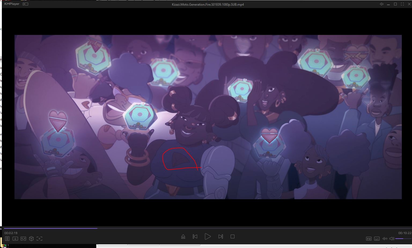Click the eject/open file button
412x248 pixels.
tap(183, 236)
